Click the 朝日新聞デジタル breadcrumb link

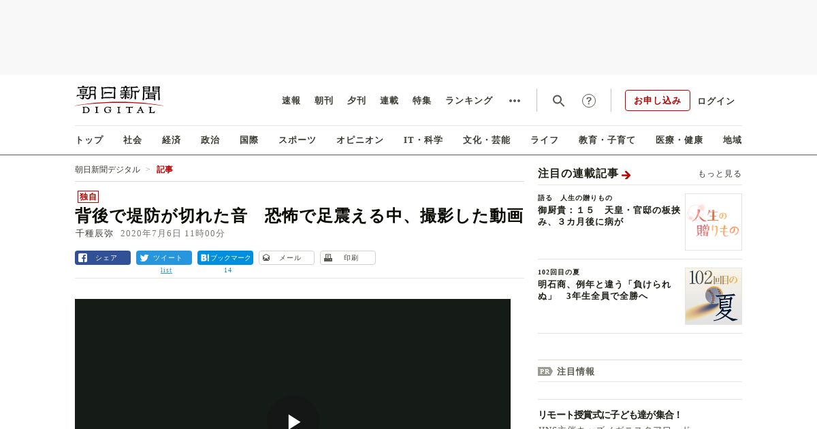tap(108, 170)
